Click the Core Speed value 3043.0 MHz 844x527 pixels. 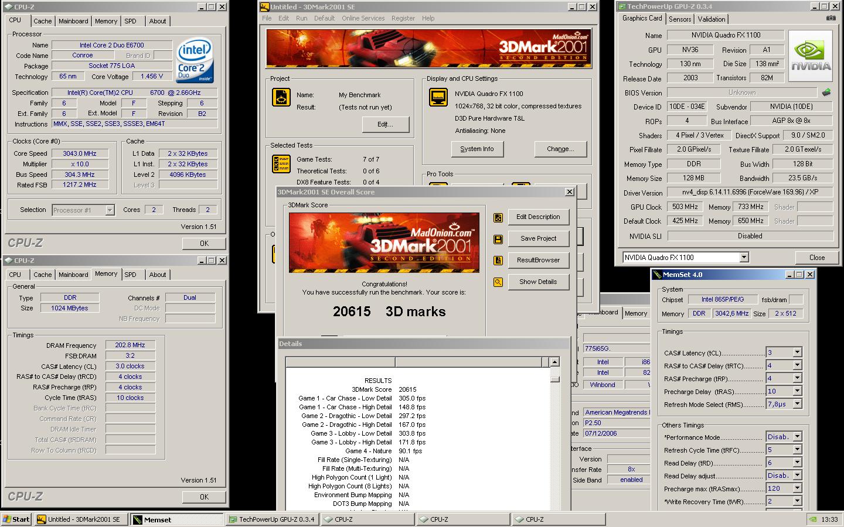pos(80,153)
